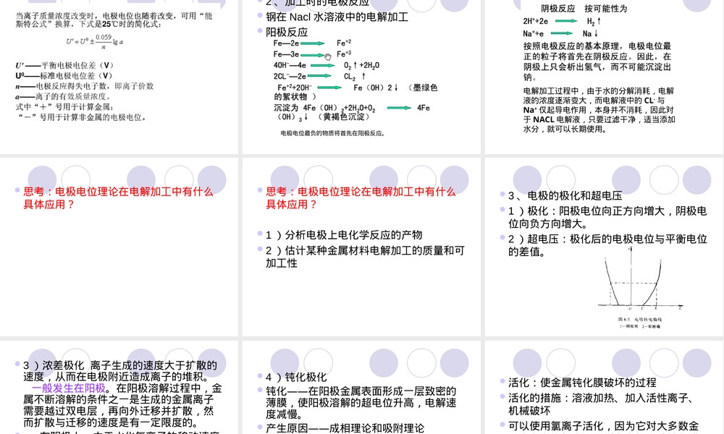Click the paragraph starting 电解加工过程中

point(599,110)
